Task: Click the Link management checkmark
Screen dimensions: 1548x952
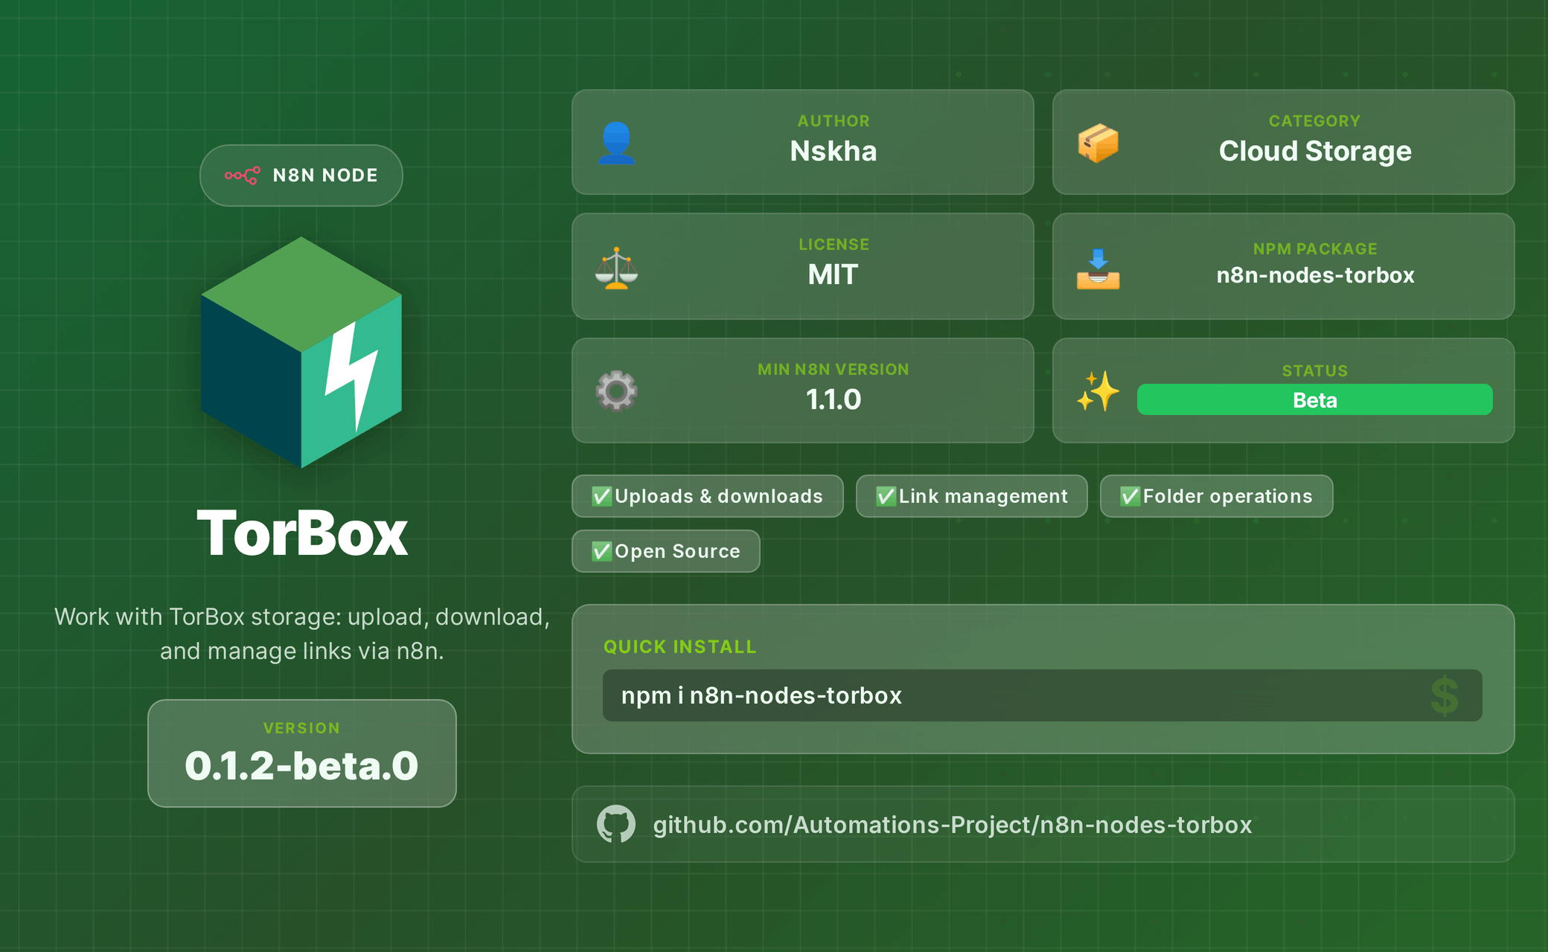Action: 886,496
